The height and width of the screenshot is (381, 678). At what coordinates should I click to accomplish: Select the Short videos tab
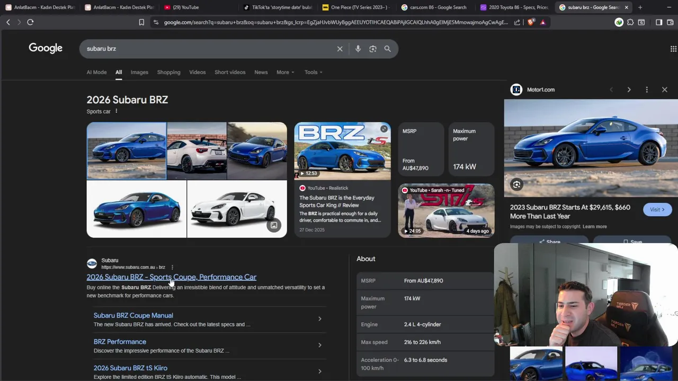[230, 72]
